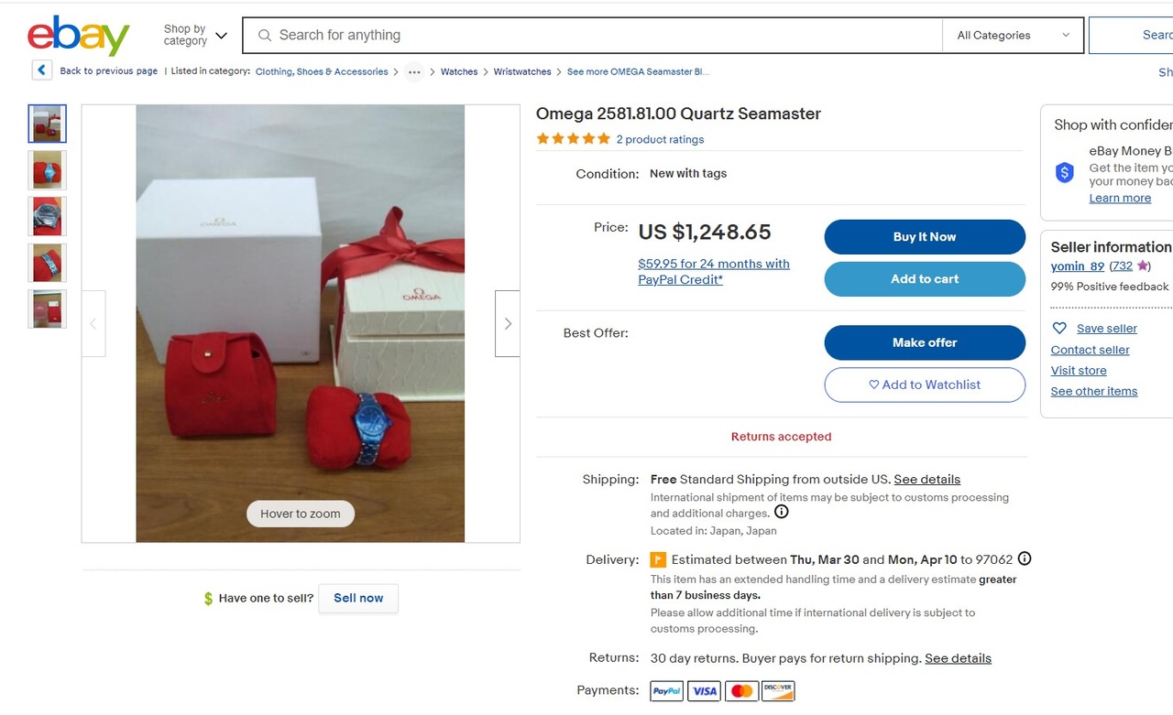Click info icon next to customs charges

[782, 513]
